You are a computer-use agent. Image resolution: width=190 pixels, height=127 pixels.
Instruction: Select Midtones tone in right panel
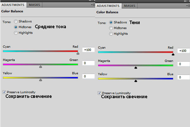point(111,28)
